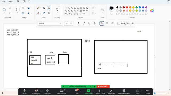
Task: Click the Cut scissors icon
Action: [10, 8]
